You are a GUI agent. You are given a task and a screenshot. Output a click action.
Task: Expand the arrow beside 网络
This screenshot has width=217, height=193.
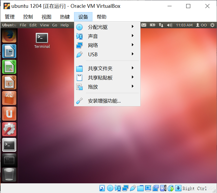point(133,45)
